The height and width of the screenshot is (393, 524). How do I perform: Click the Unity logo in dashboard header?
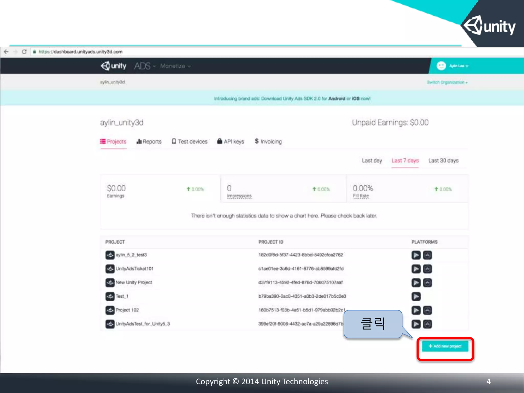coord(114,66)
